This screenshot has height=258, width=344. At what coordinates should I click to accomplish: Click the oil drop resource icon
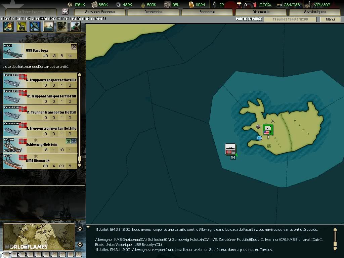click(143, 5)
